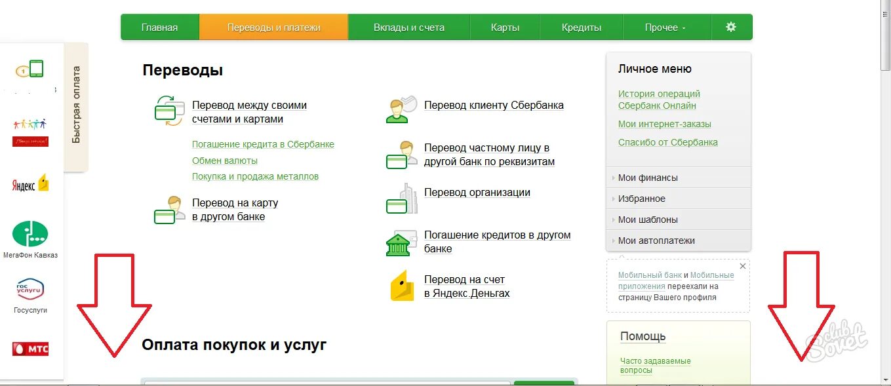The height and width of the screenshot is (386, 891).
Task: Expand Мои шаблоны section
Action: click(x=679, y=220)
